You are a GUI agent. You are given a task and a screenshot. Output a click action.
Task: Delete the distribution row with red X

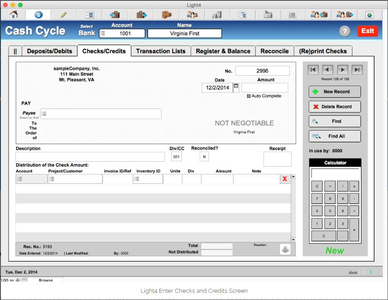point(284,179)
